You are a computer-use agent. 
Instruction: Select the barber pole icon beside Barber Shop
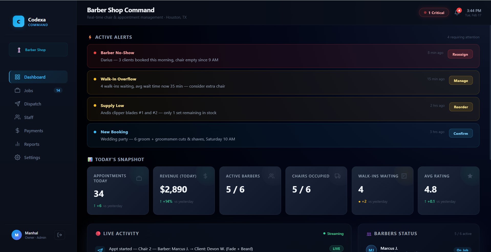tap(19, 50)
